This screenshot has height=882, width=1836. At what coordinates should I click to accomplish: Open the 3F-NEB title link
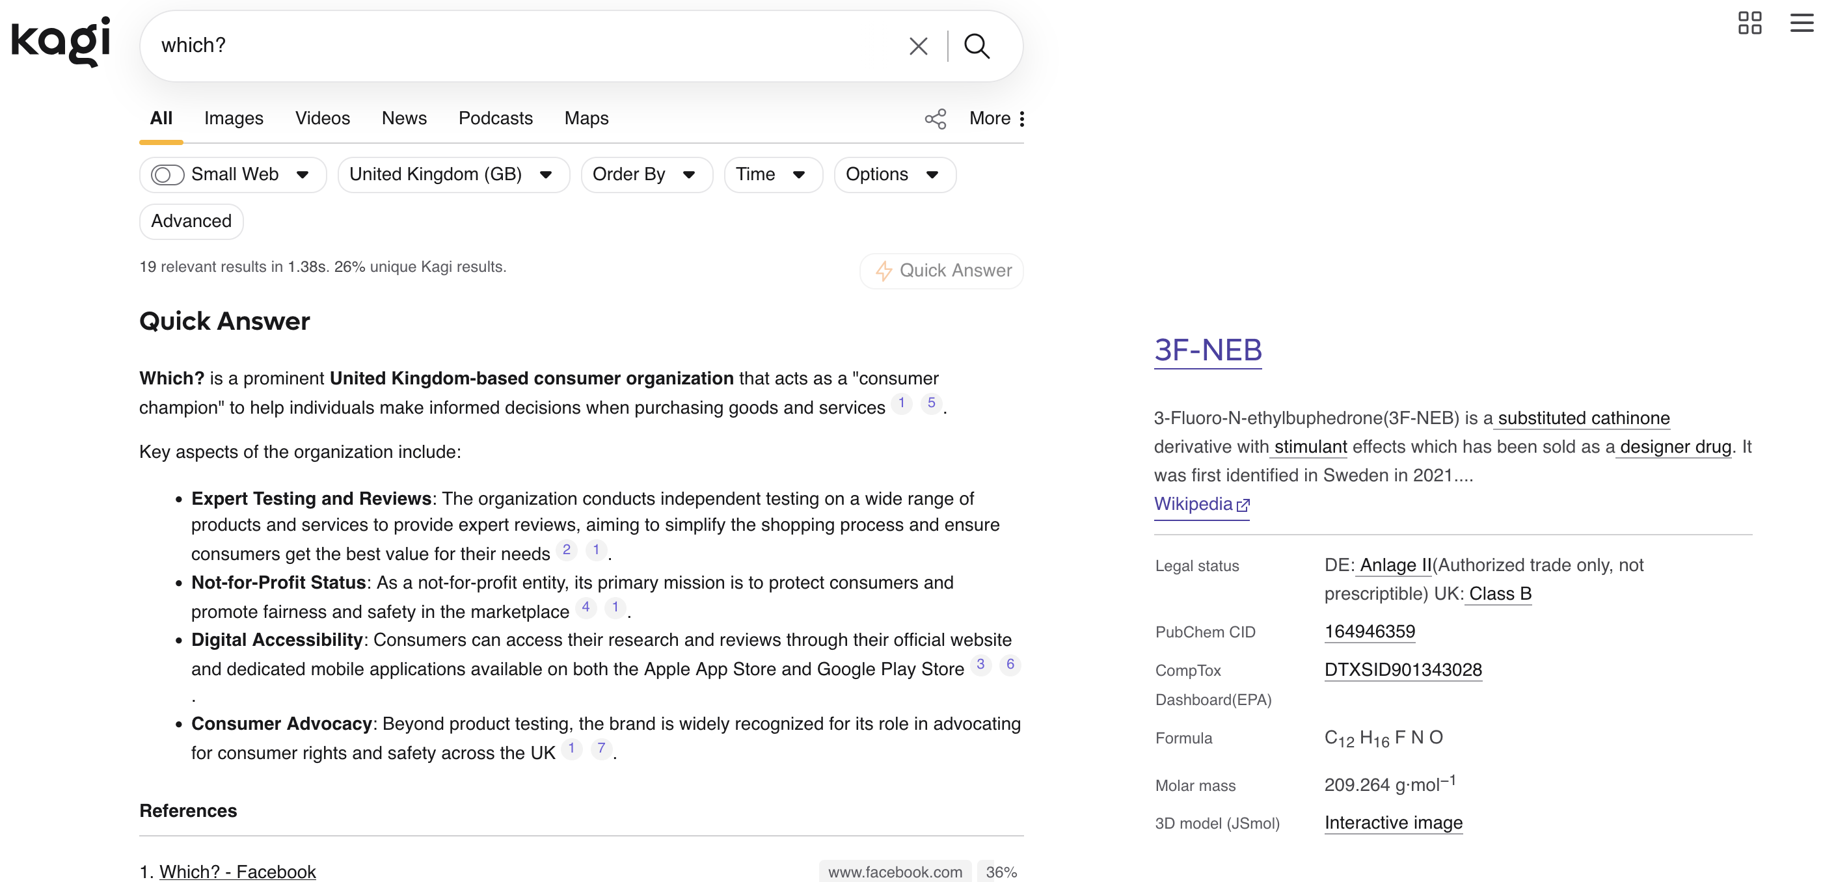click(1208, 351)
